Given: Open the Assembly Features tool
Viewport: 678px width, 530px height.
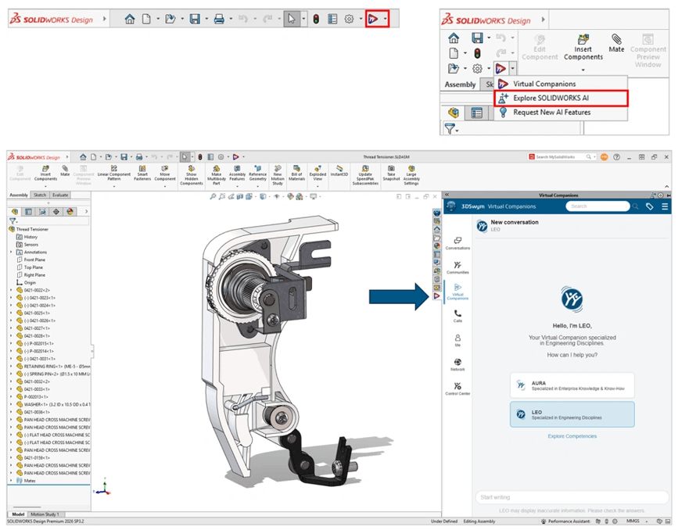Looking at the screenshot, I should click(237, 174).
